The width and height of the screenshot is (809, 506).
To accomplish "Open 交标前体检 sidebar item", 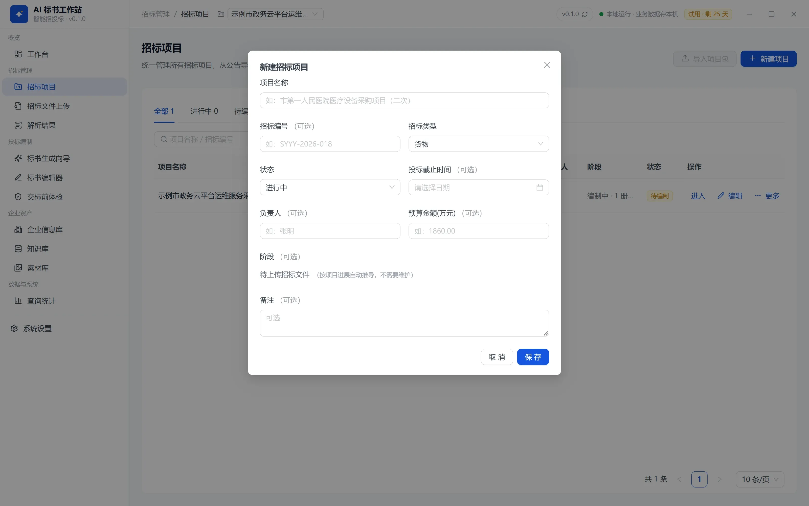I will coord(64,197).
